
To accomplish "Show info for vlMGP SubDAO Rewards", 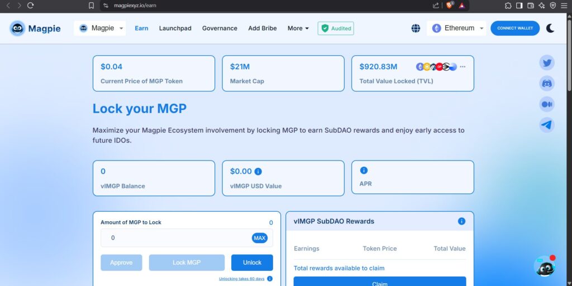I will click(x=461, y=221).
